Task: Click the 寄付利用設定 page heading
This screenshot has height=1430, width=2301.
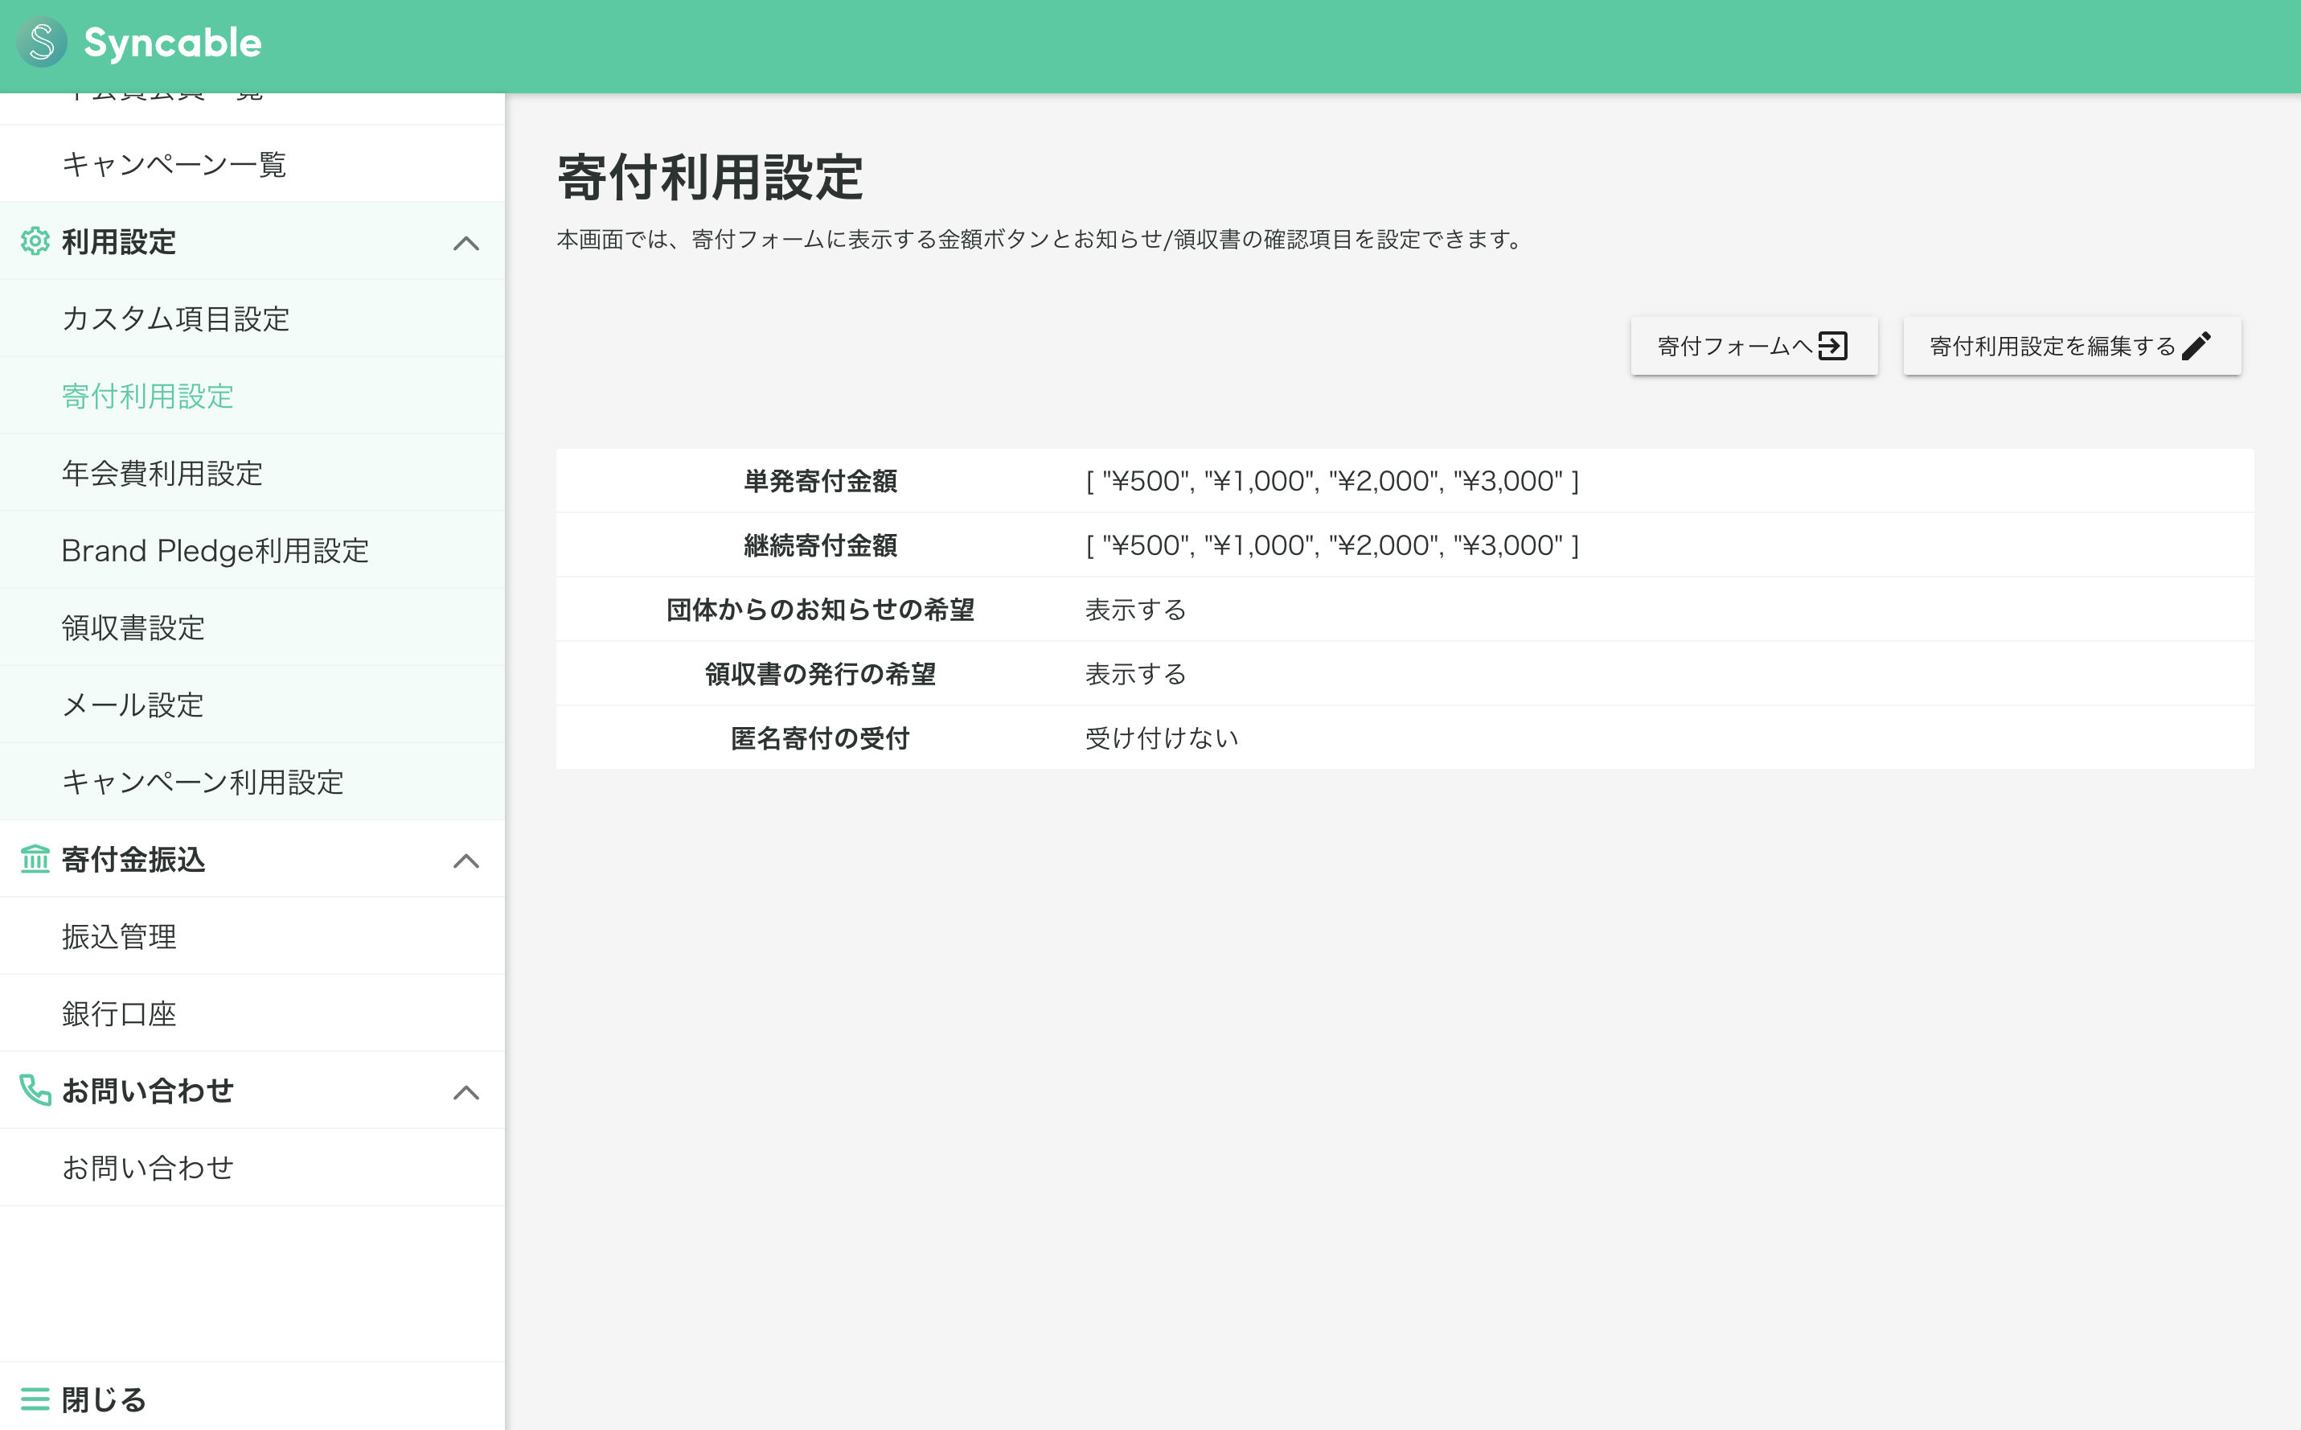Action: pyautogui.click(x=710, y=178)
